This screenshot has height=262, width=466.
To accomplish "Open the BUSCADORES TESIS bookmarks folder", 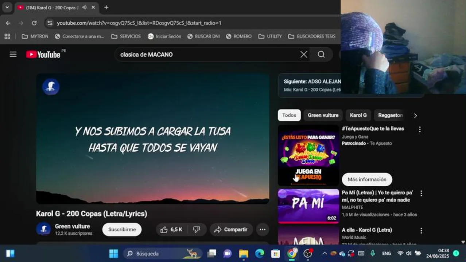I will (312, 36).
